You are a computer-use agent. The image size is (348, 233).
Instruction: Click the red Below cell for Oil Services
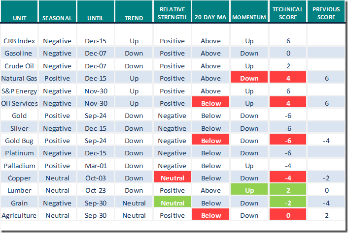(210, 103)
